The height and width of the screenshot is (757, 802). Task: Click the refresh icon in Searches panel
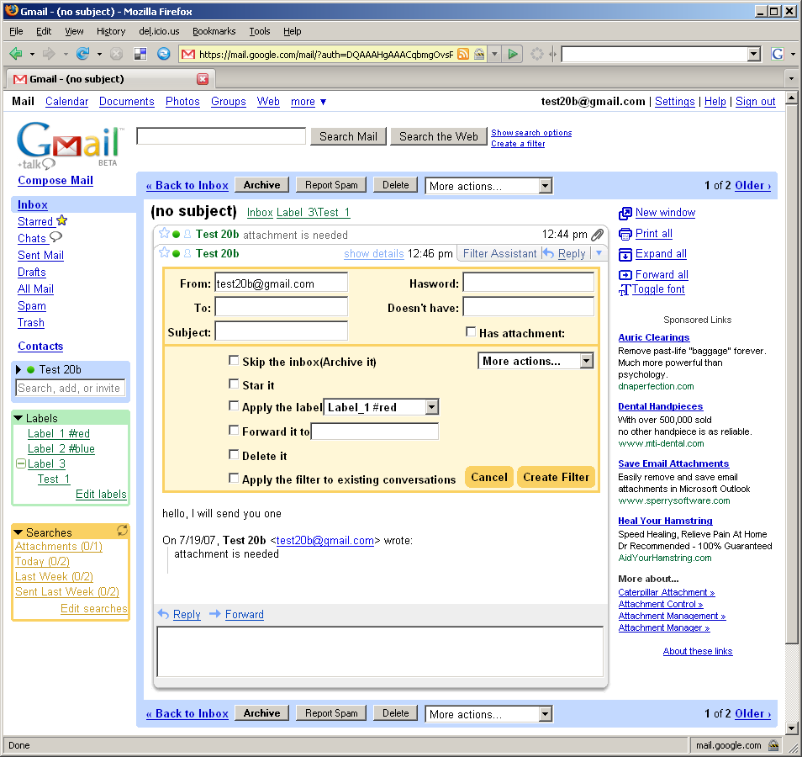pyautogui.click(x=122, y=531)
